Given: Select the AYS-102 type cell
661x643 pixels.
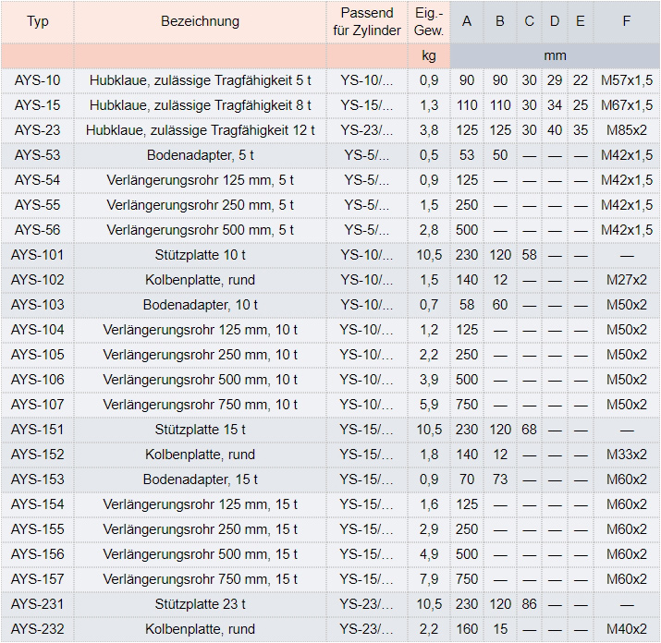Looking at the screenshot, I should [x=38, y=280].
